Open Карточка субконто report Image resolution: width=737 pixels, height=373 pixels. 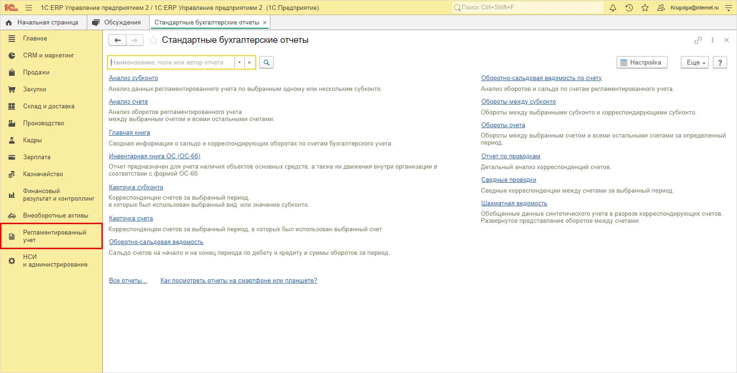(136, 187)
